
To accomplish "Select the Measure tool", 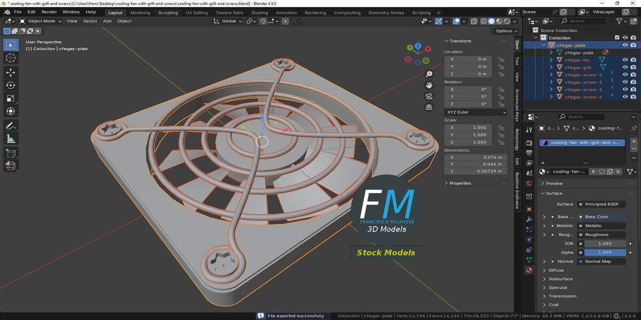I will coord(11,139).
